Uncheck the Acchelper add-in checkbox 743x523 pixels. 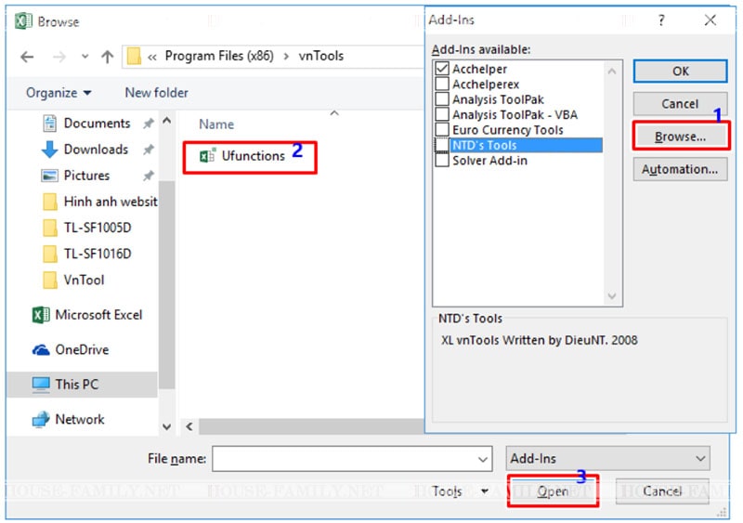tap(442, 69)
